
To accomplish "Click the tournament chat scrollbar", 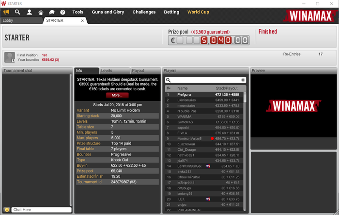I will click(x=71, y=140).
